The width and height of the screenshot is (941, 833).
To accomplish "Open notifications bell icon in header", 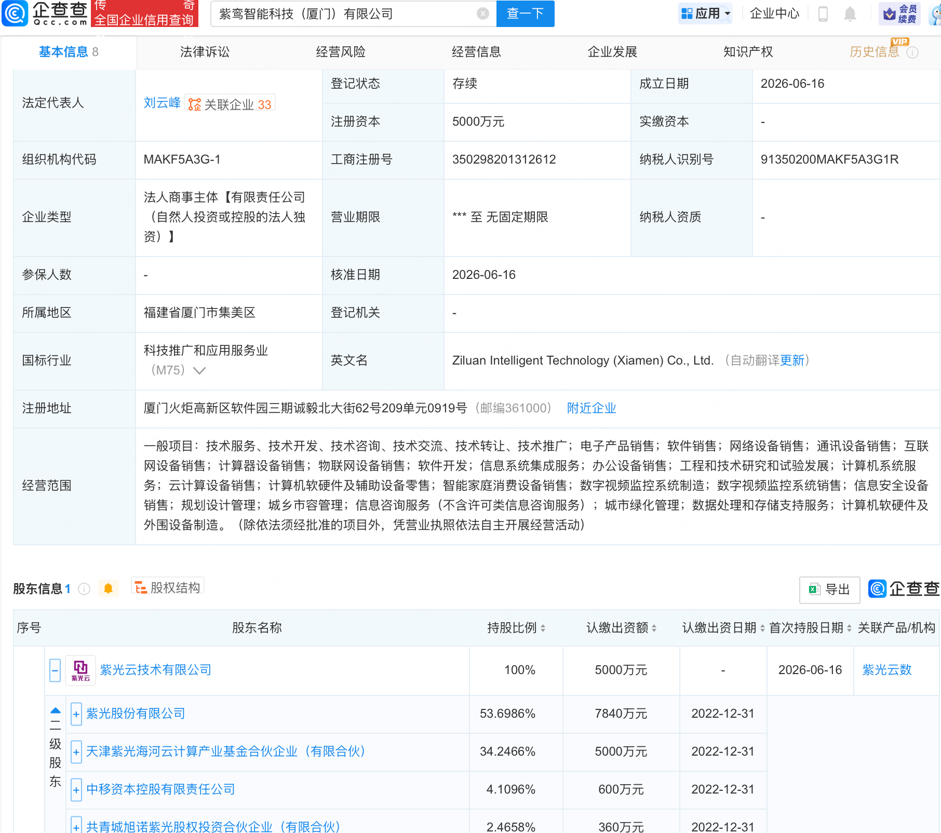I will 850,14.
